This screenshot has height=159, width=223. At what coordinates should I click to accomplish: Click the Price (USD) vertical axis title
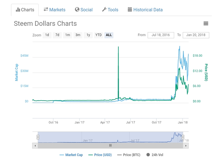coord(206,72)
